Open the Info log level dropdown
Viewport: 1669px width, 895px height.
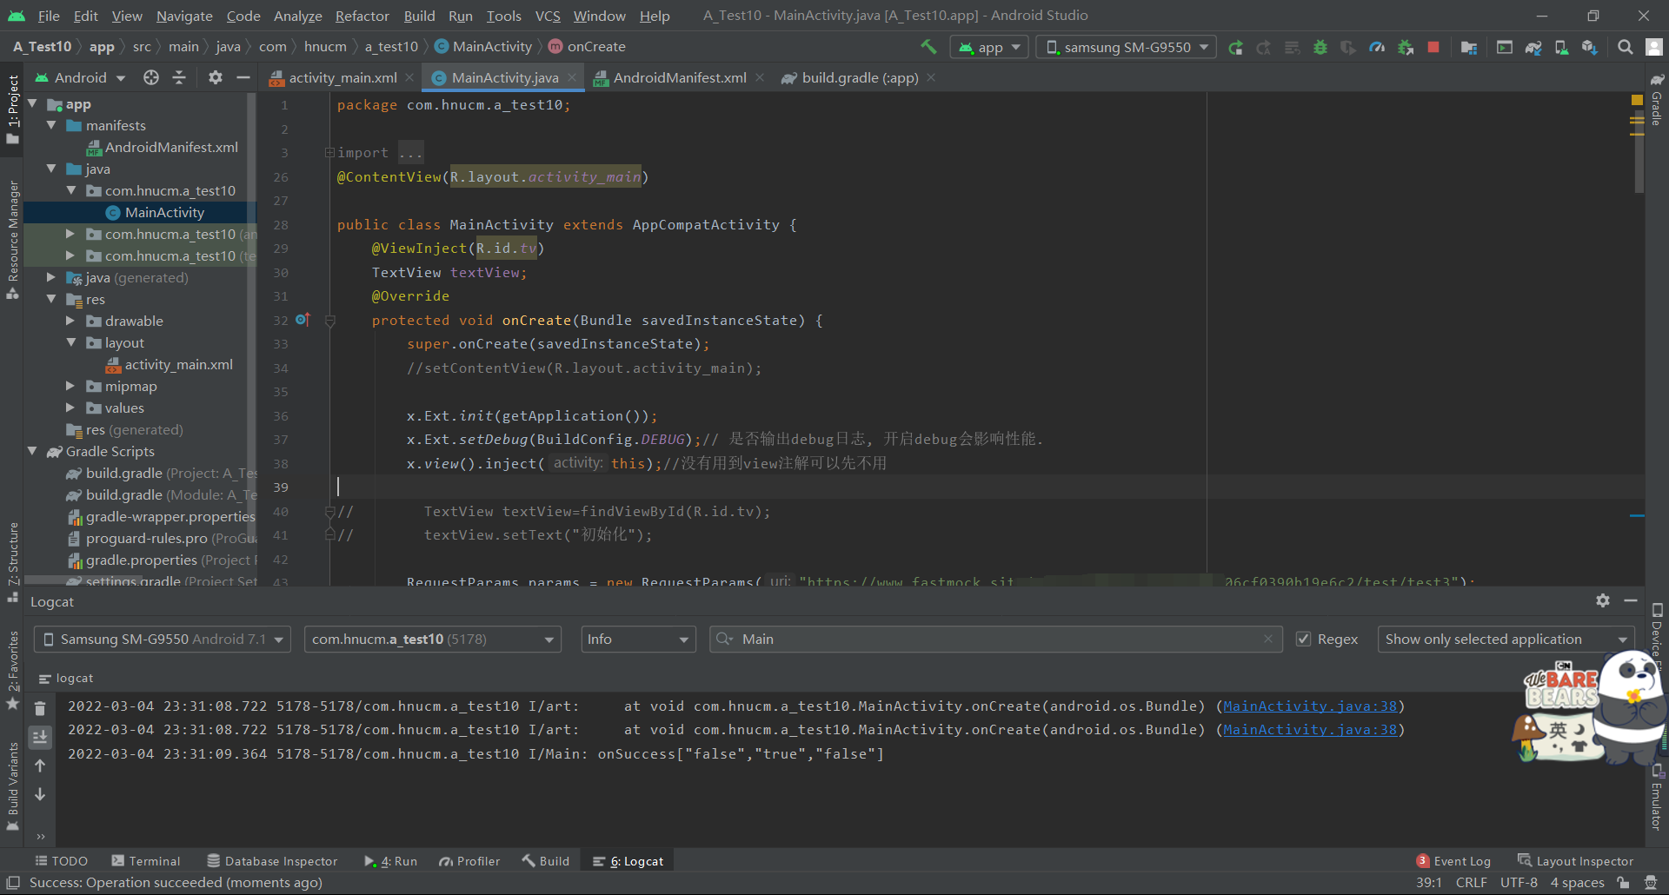click(638, 639)
